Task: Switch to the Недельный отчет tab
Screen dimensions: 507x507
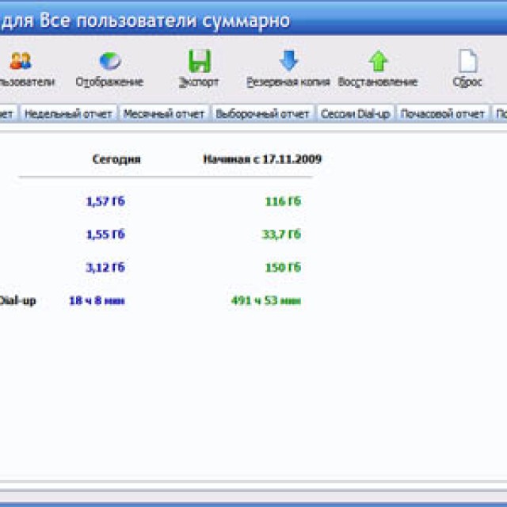Action: [69, 114]
